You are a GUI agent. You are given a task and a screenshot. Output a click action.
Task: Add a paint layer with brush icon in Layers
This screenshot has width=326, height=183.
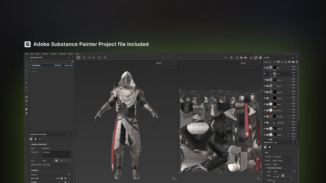[282, 62]
